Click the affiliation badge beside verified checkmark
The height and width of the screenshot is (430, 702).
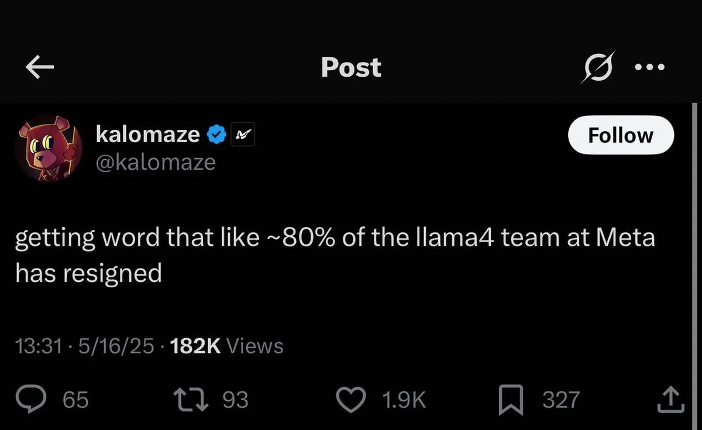click(x=242, y=136)
